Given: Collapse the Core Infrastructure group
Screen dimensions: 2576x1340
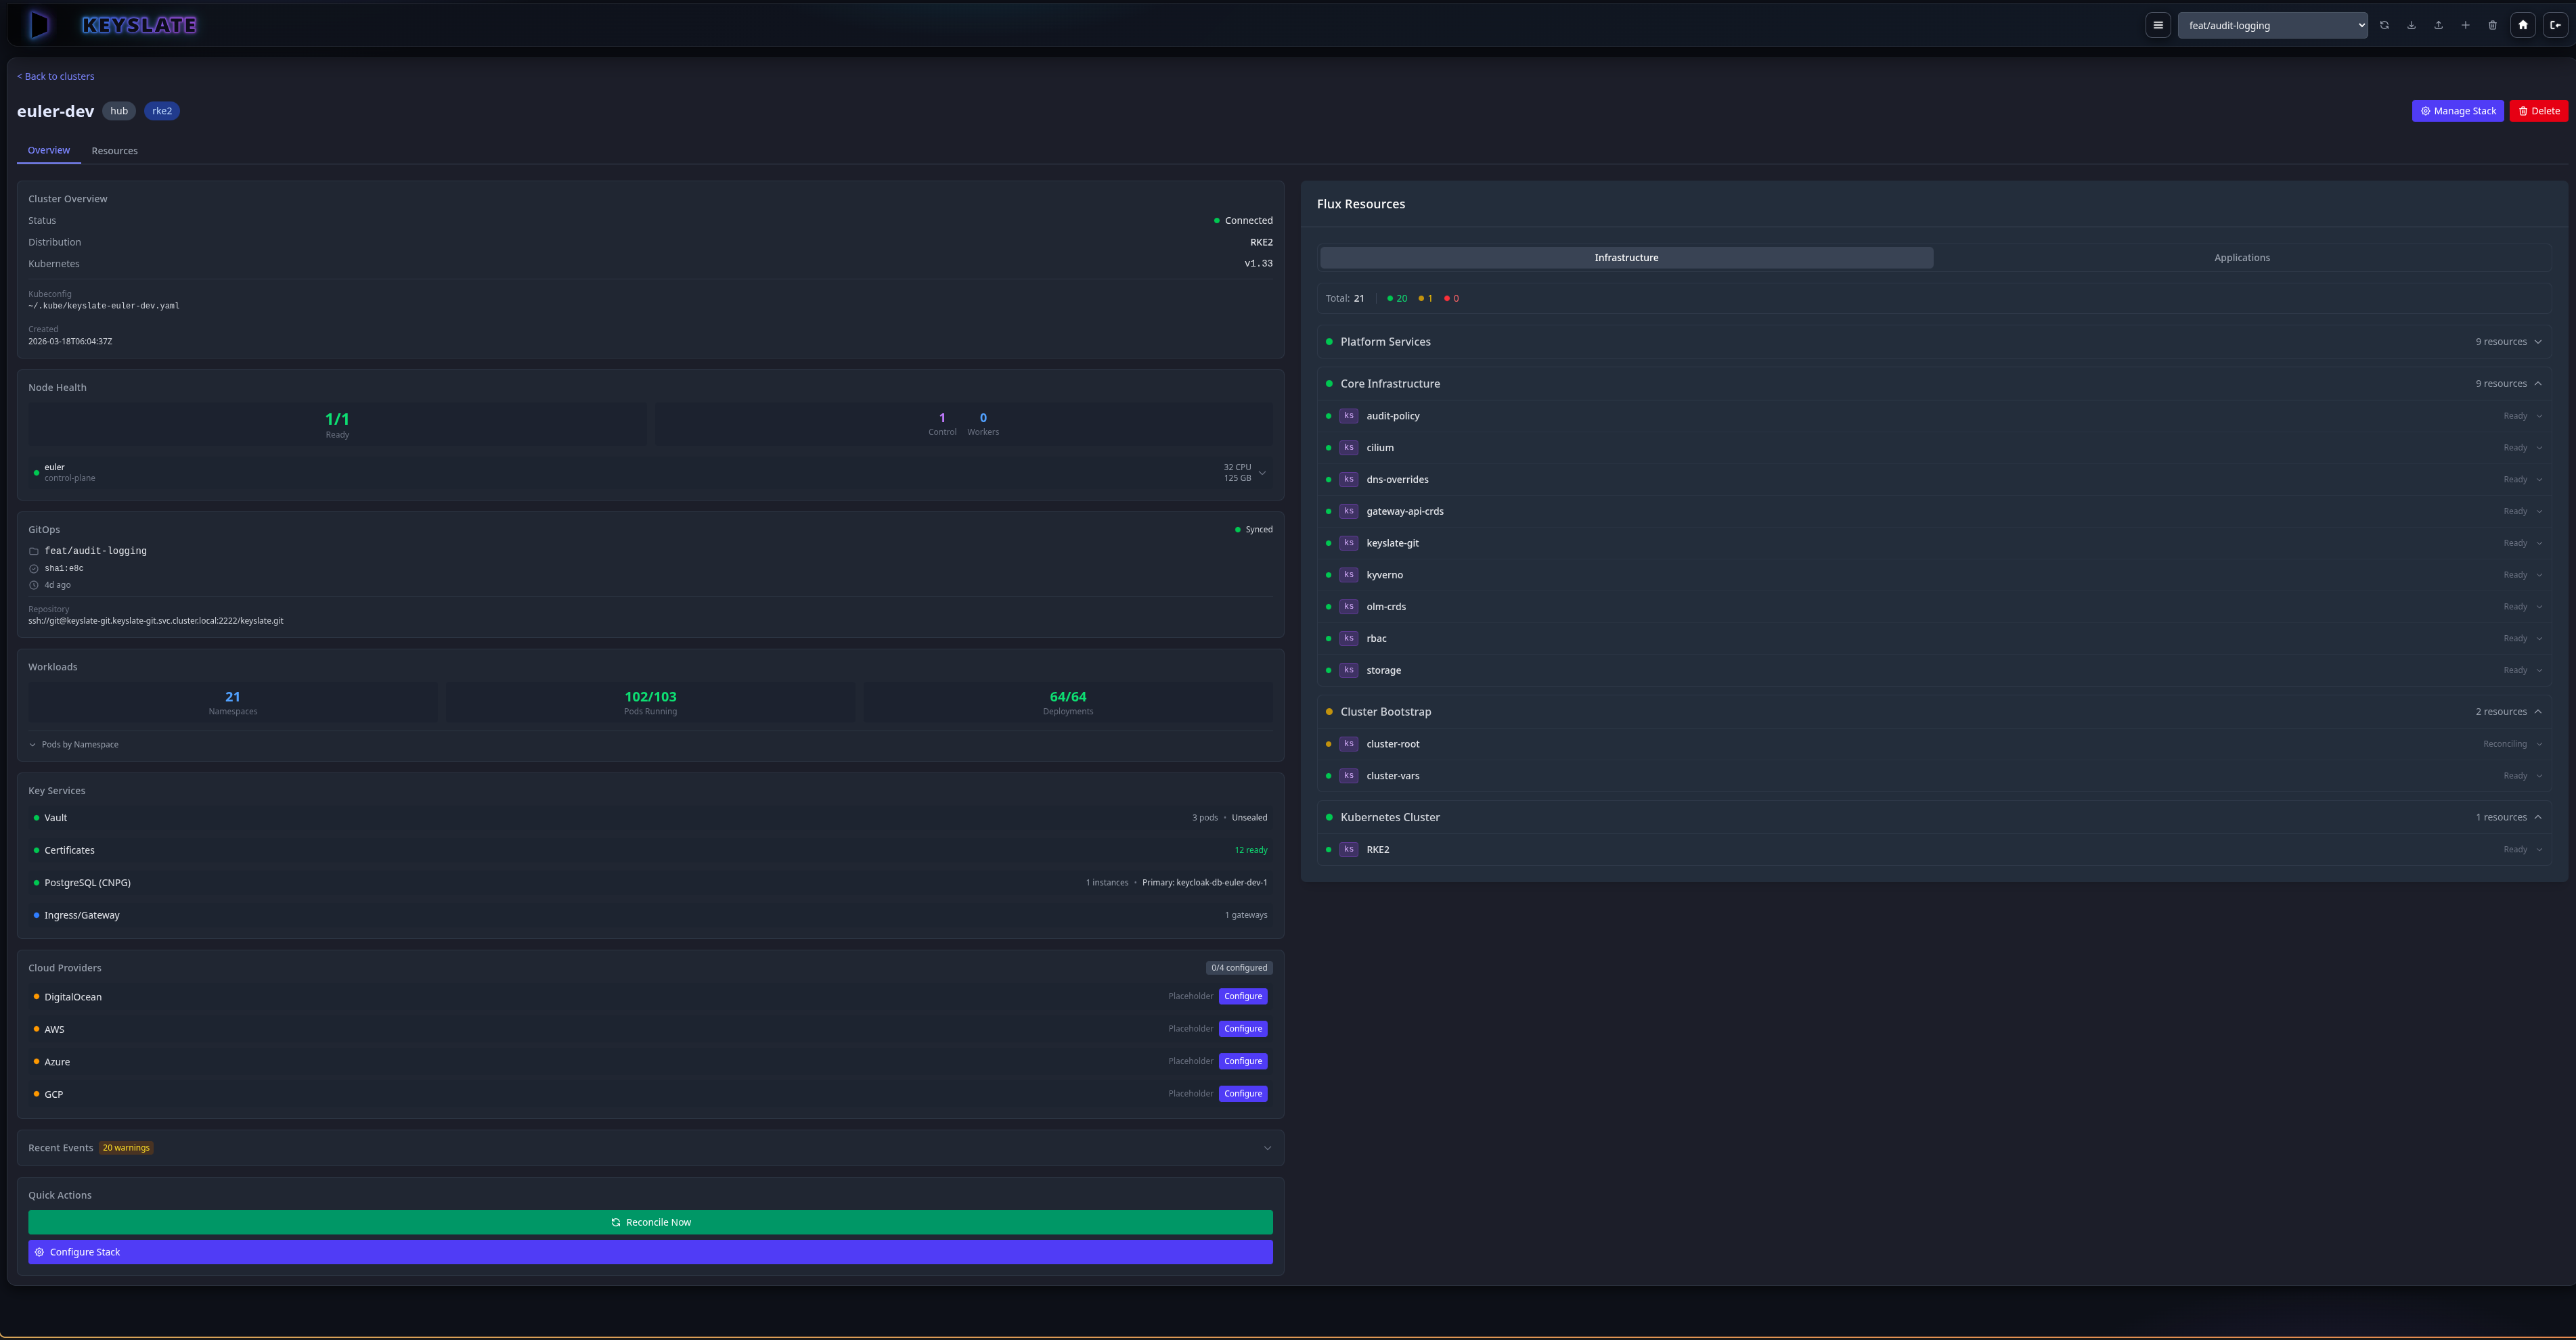Looking at the screenshot, I should [x=1933, y=384].
